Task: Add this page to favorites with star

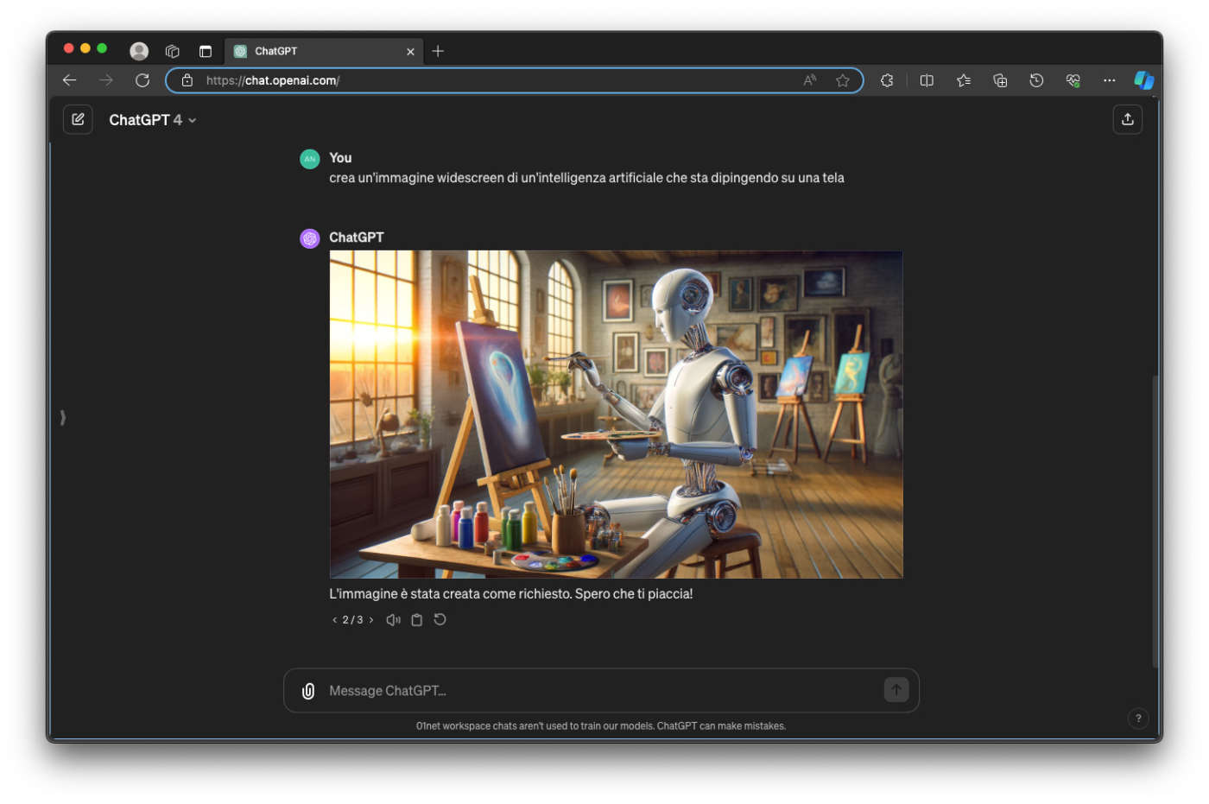Action: pyautogui.click(x=842, y=80)
